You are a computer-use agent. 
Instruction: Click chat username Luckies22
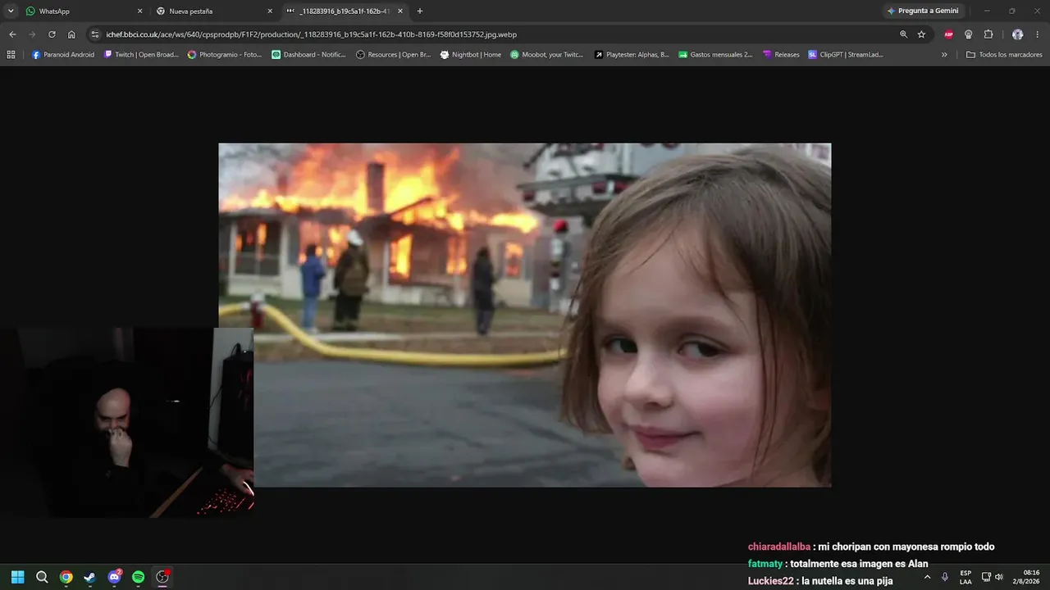click(771, 581)
